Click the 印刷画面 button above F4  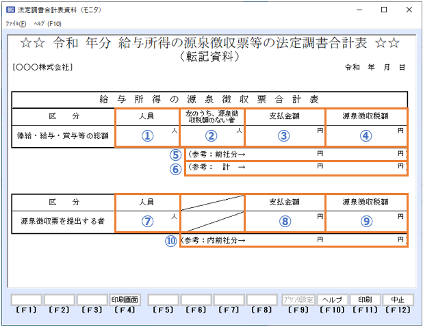click(125, 300)
